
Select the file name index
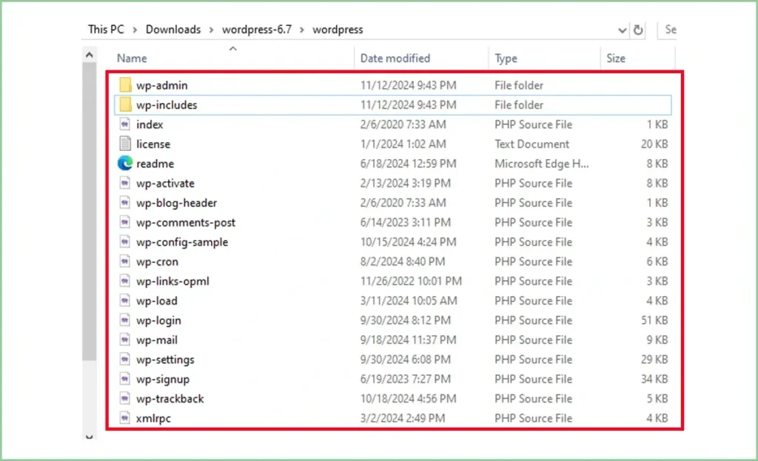pos(150,124)
